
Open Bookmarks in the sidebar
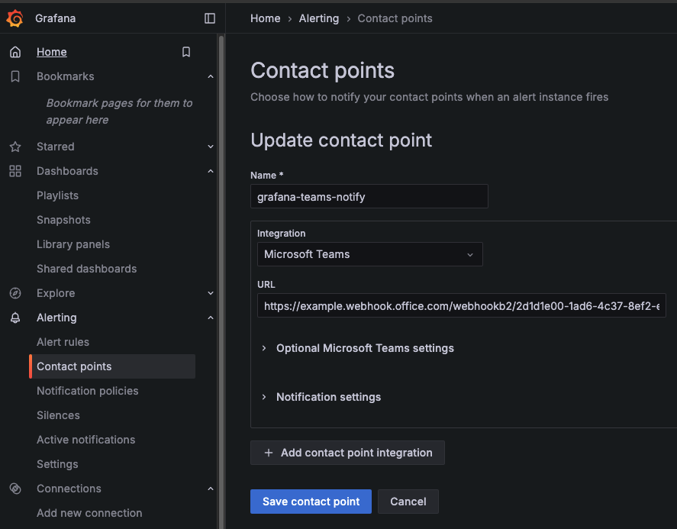coord(65,76)
